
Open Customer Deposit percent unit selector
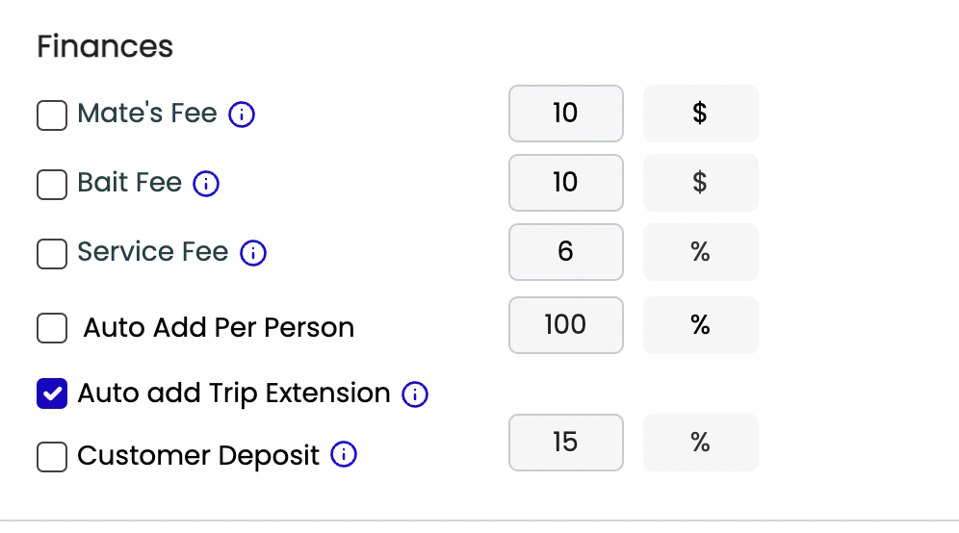pyautogui.click(x=700, y=443)
